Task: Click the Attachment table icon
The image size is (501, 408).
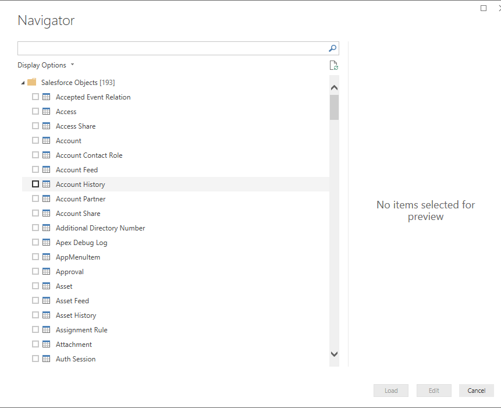Action: pos(47,345)
